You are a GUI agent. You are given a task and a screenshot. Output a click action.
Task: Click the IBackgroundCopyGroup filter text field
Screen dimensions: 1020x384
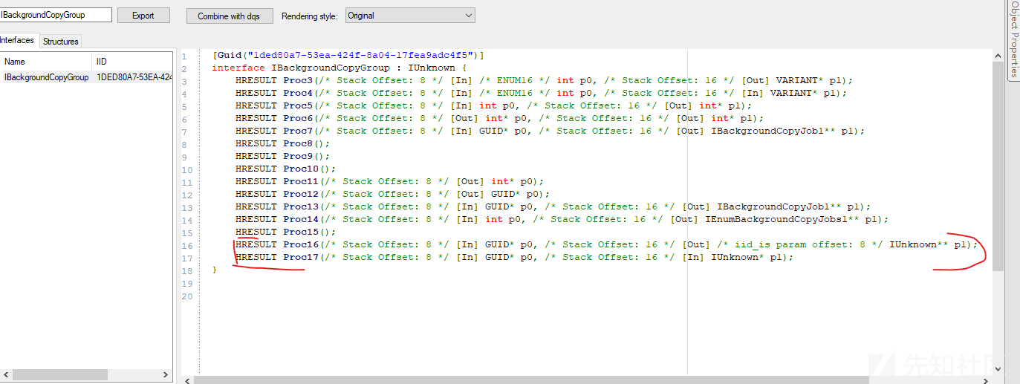[x=56, y=15]
